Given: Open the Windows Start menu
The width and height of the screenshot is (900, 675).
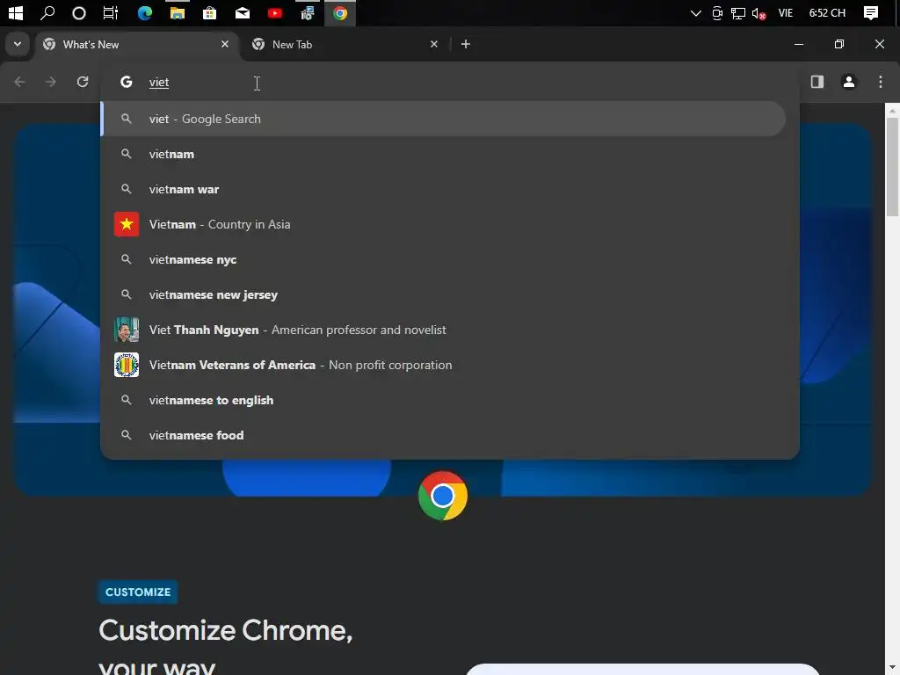Looking at the screenshot, I should pos(16,12).
